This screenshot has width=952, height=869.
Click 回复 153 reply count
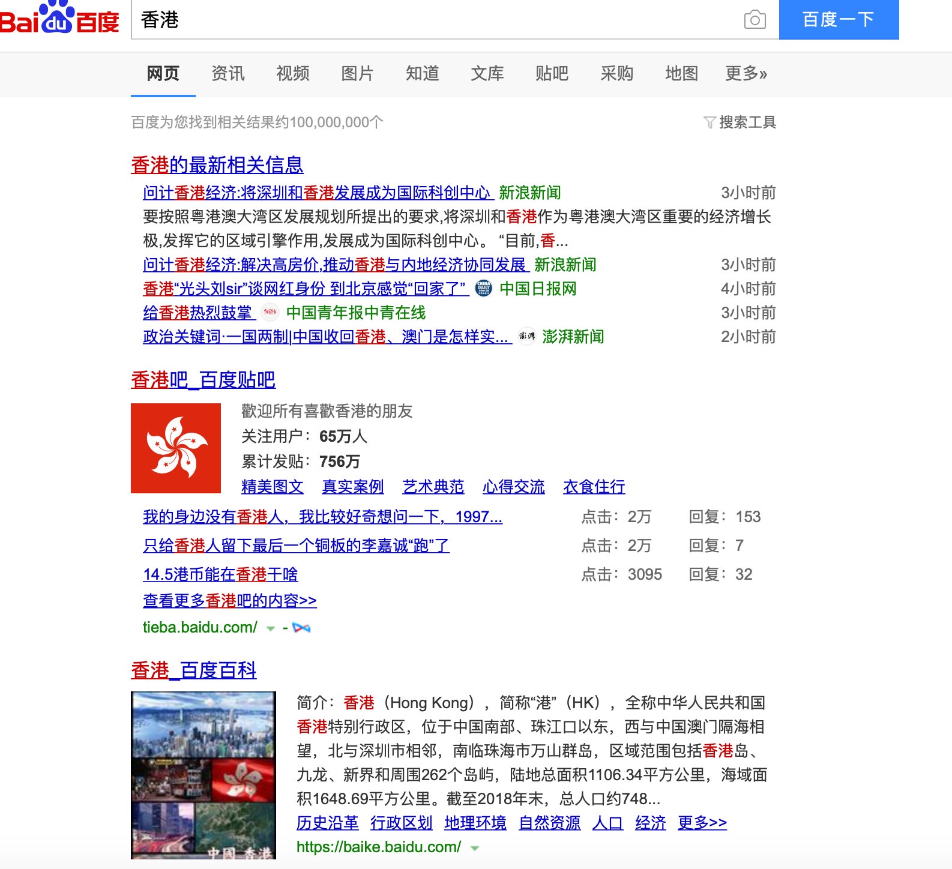(725, 517)
